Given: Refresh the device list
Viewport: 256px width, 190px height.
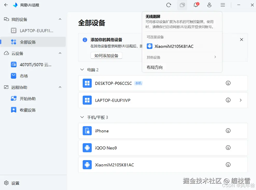Looking at the screenshot, I should pos(169,5).
